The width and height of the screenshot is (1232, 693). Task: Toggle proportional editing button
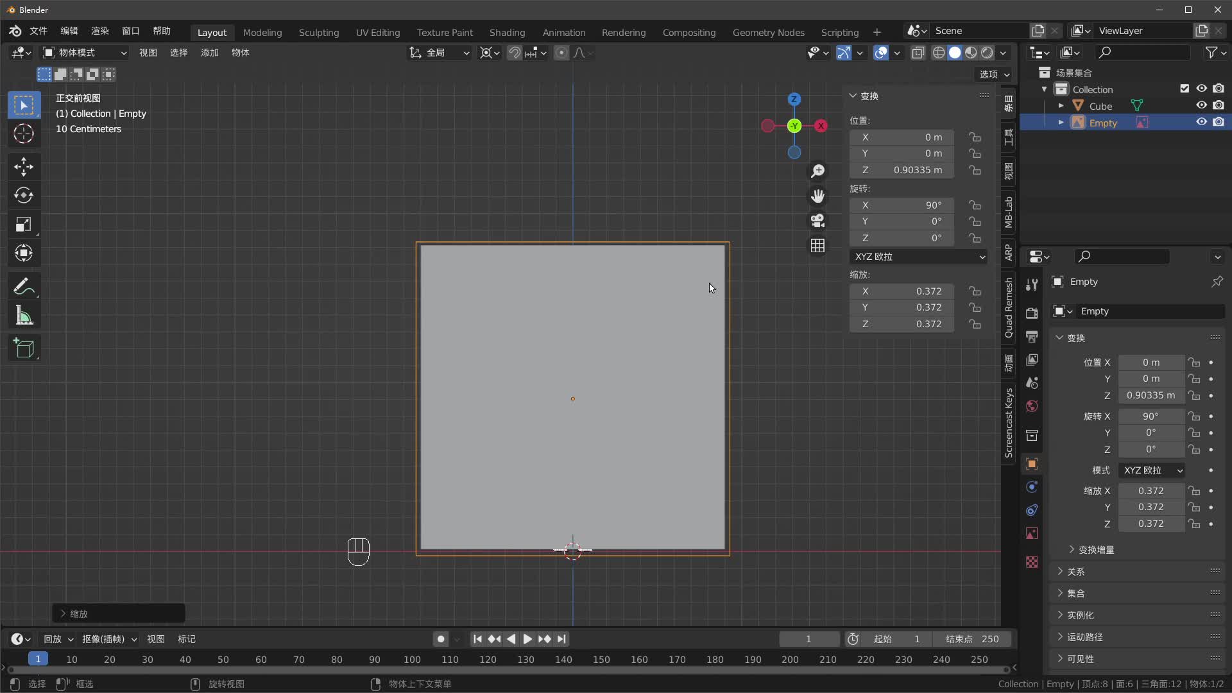click(561, 53)
